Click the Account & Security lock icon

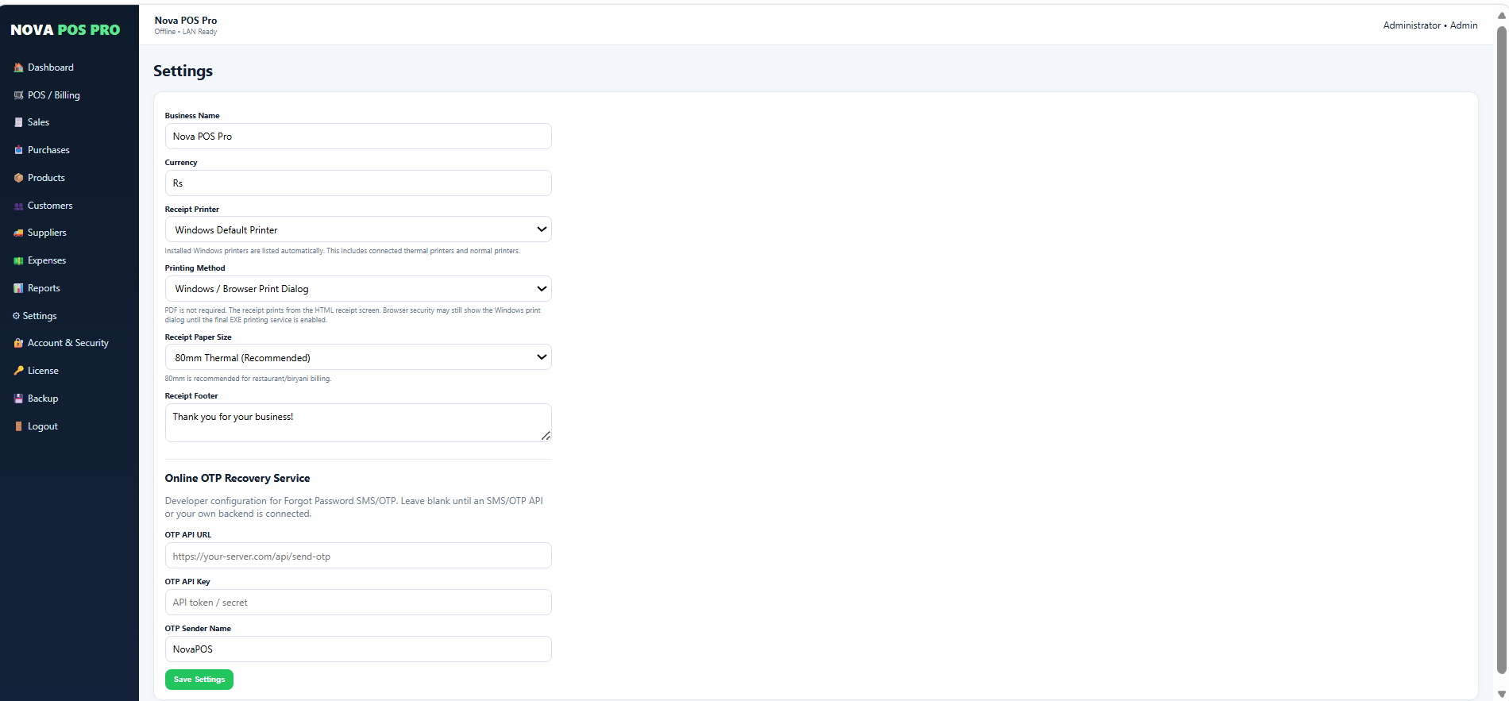coord(18,343)
